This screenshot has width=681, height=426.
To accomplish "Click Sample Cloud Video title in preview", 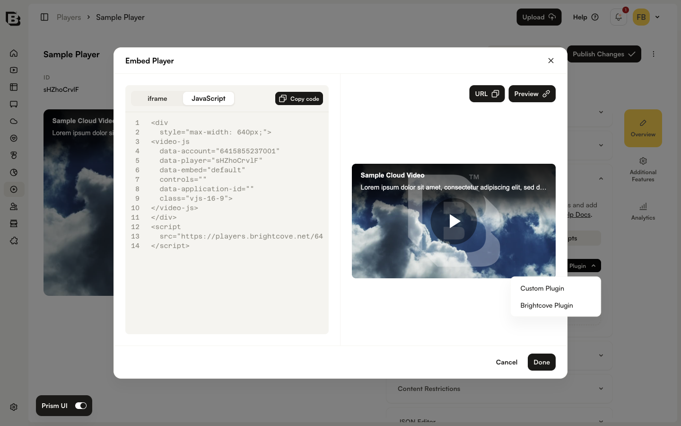I will [x=393, y=175].
